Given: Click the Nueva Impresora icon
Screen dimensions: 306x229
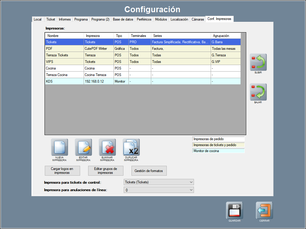Looking at the screenshot, I should 59,147.
